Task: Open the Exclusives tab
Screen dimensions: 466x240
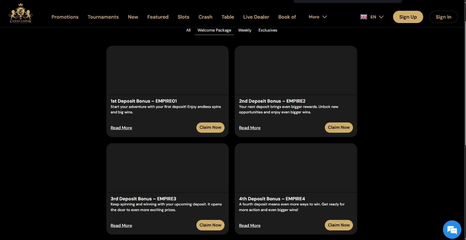Action: tap(268, 30)
